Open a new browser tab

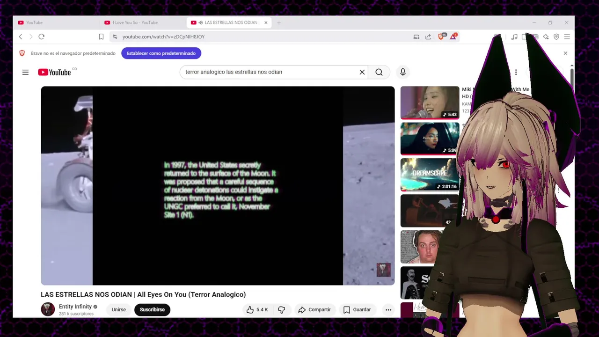click(279, 22)
